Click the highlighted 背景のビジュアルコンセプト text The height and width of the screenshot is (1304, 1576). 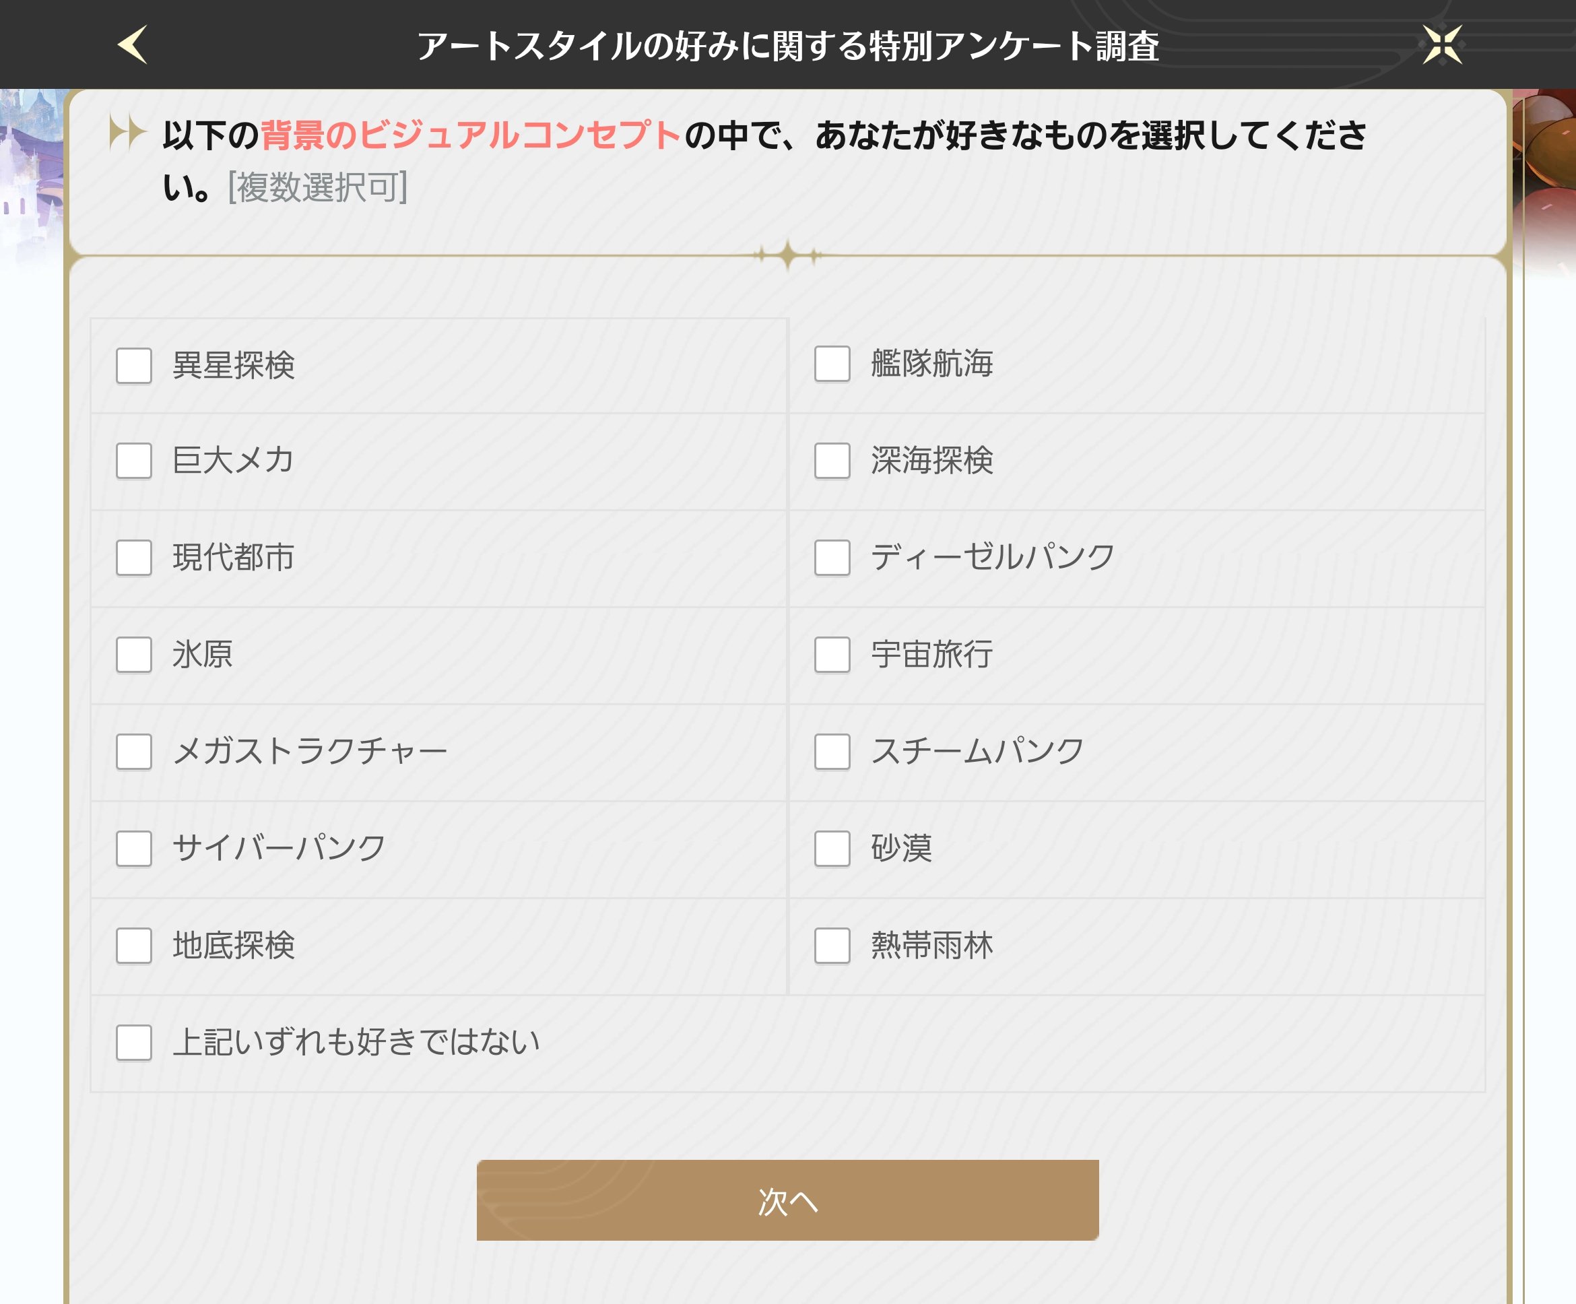point(470,136)
